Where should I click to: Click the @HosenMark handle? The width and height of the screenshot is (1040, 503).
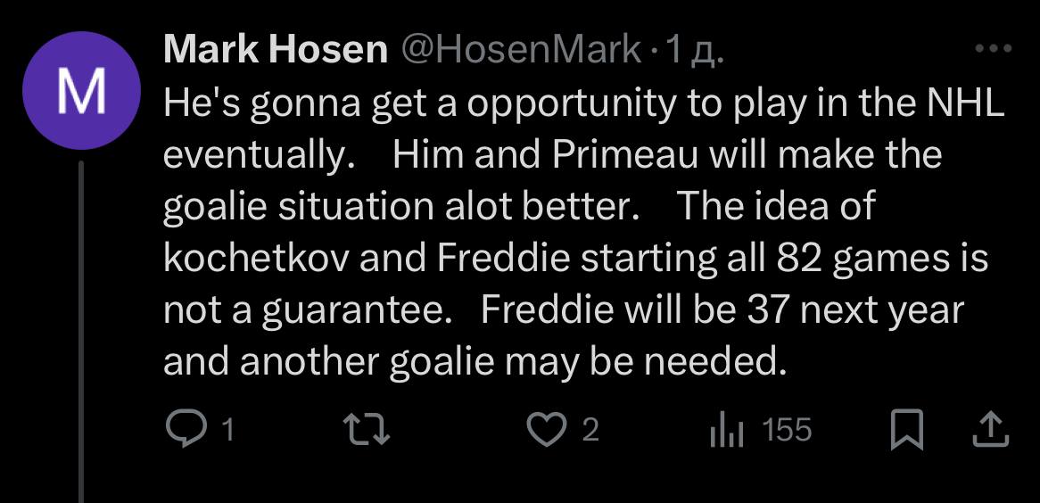521,51
